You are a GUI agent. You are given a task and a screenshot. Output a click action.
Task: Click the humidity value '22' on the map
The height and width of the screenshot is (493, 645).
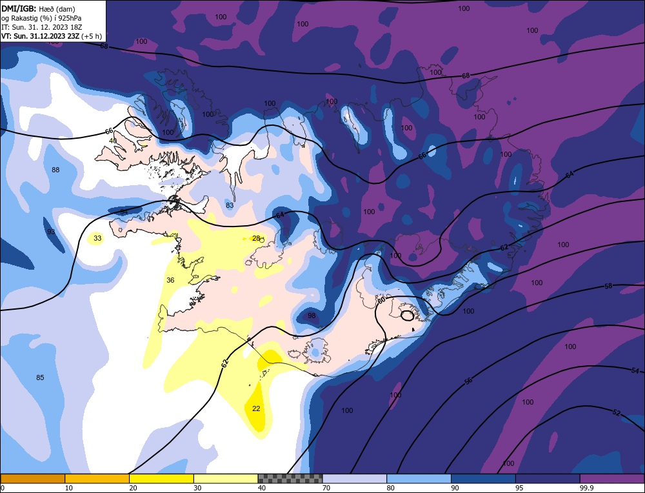pyautogui.click(x=256, y=408)
